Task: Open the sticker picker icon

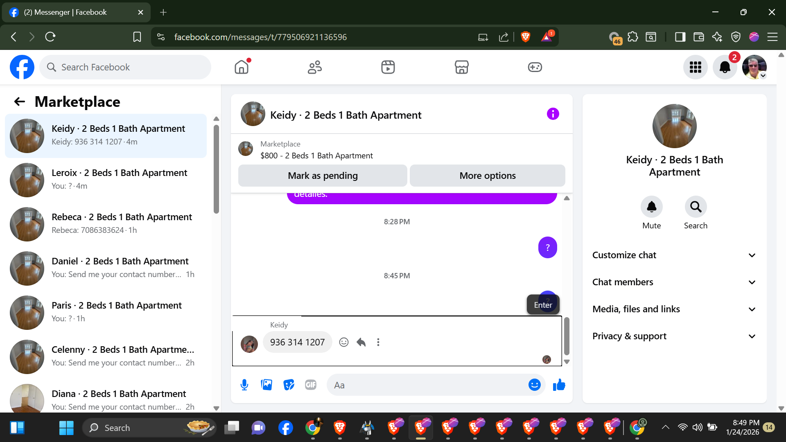Action: click(289, 385)
